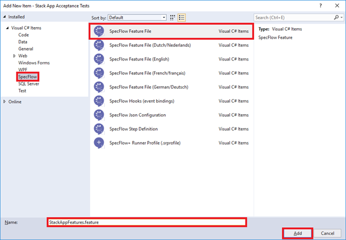Viewport: 346px width, 240px height.
Task: Open the Sort by Default dropdown
Action: tap(137, 18)
